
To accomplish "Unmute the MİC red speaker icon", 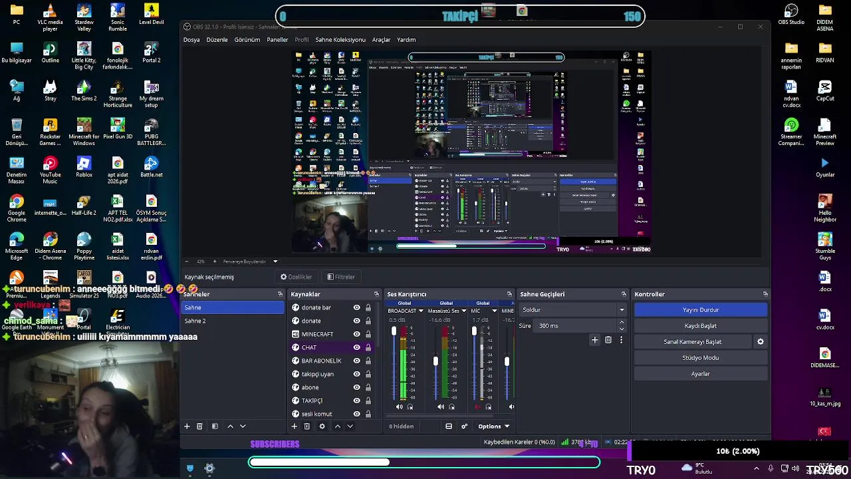I will click(477, 406).
